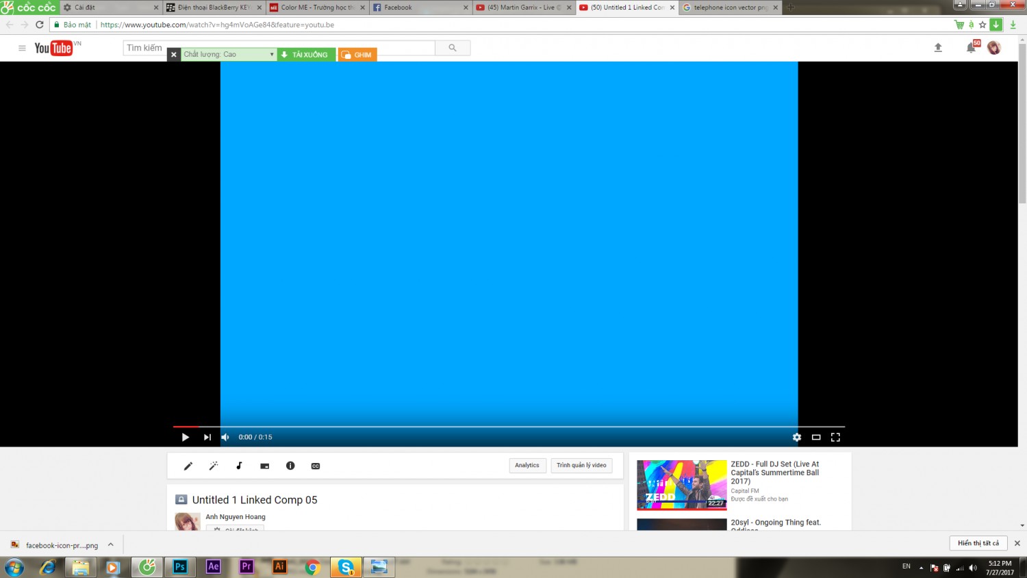Open the end screen editor icon
Screen dimensions: 1027x578
pyautogui.click(x=265, y=466)
